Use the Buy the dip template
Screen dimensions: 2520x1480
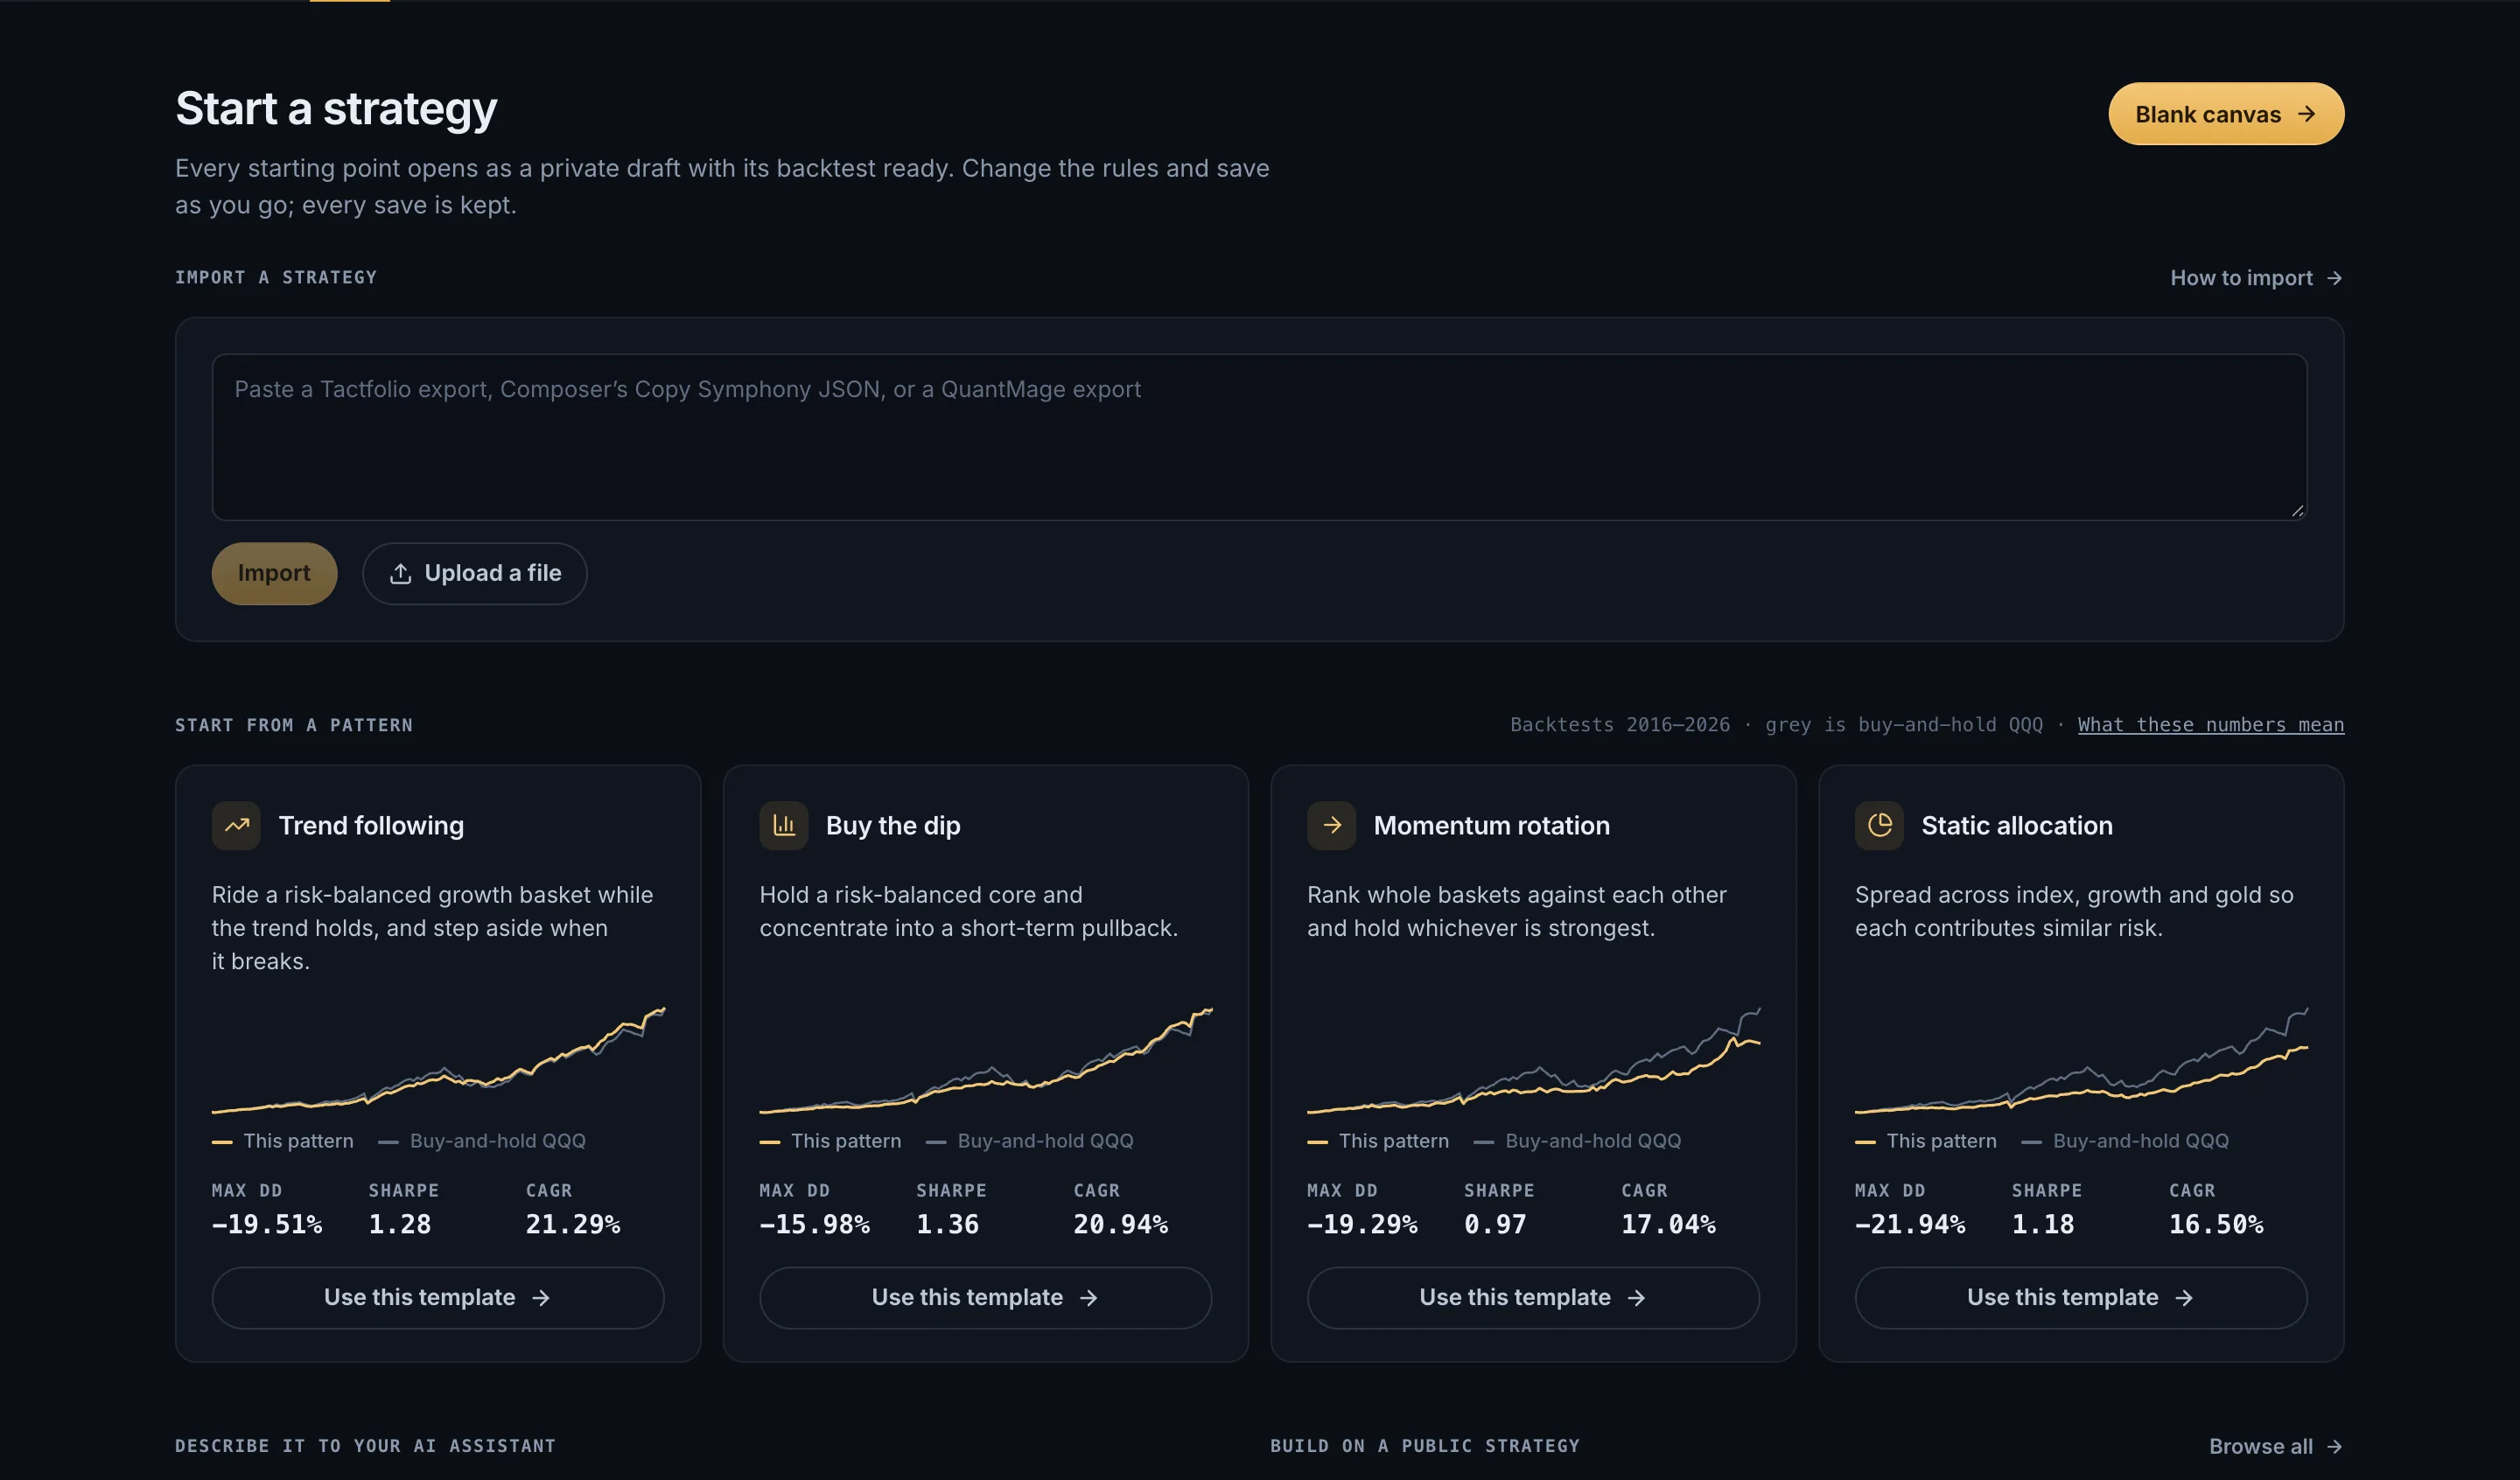985,1297
